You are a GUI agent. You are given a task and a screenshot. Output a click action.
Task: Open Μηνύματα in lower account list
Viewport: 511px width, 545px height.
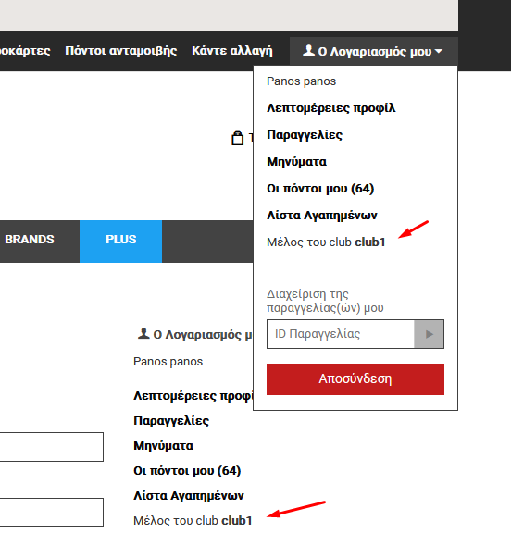click(x=163, y=446)
